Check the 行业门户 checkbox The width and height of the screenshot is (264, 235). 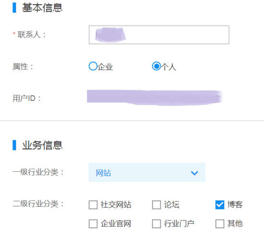tap(156, 223)
